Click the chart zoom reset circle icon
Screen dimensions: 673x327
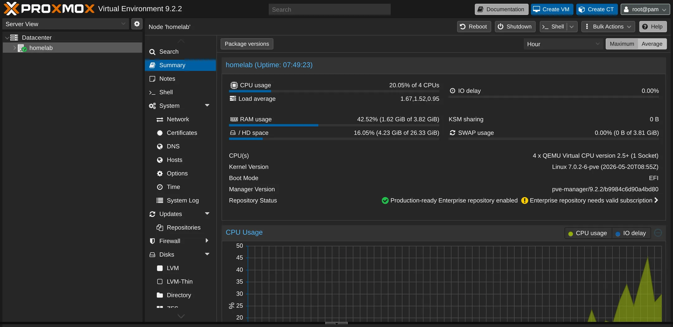[x=658, y=233]
